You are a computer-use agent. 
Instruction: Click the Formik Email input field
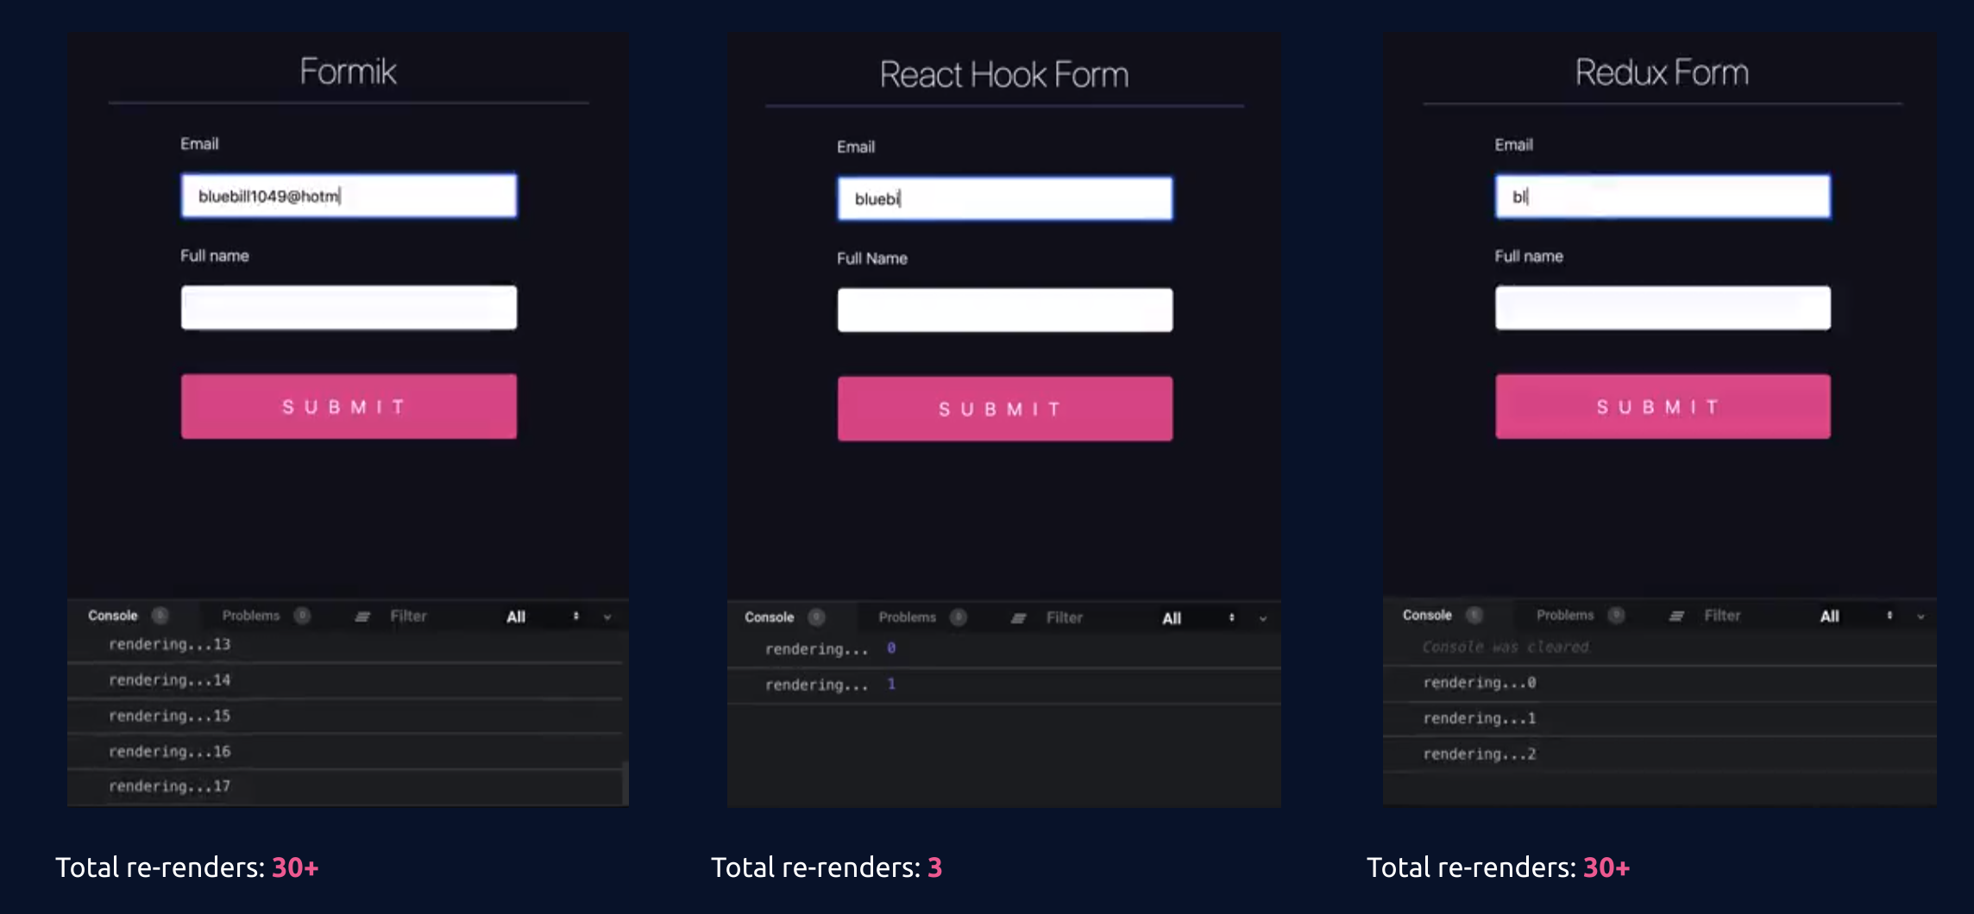tap(349, 196)
